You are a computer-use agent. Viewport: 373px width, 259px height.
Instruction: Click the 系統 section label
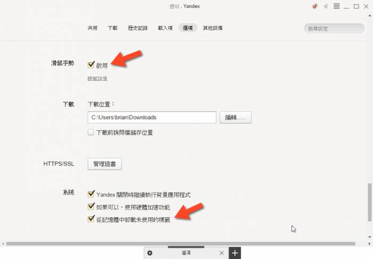69,192
